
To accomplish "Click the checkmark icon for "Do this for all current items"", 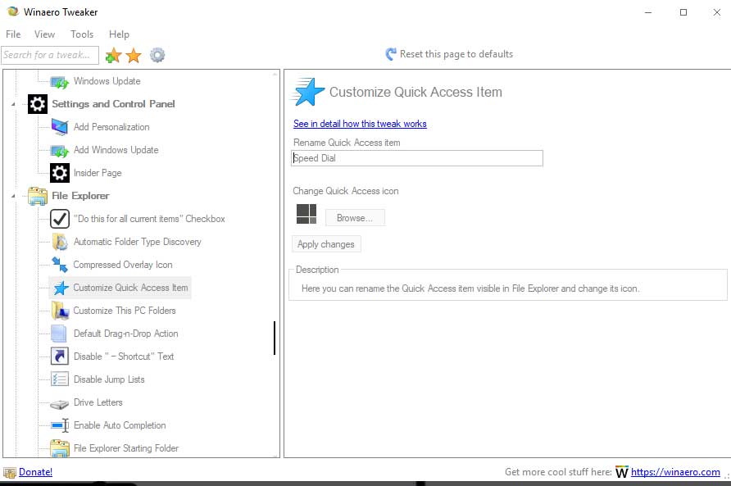I will coord(60,219).
